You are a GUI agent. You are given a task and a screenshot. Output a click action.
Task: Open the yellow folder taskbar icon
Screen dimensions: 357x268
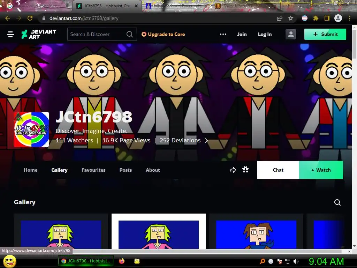[x=137, y=261]
